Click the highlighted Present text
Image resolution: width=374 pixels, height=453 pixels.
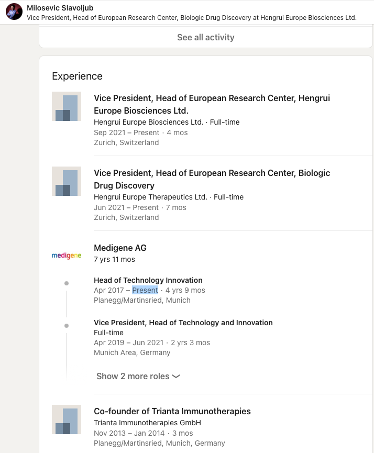(x=145, y=290)
